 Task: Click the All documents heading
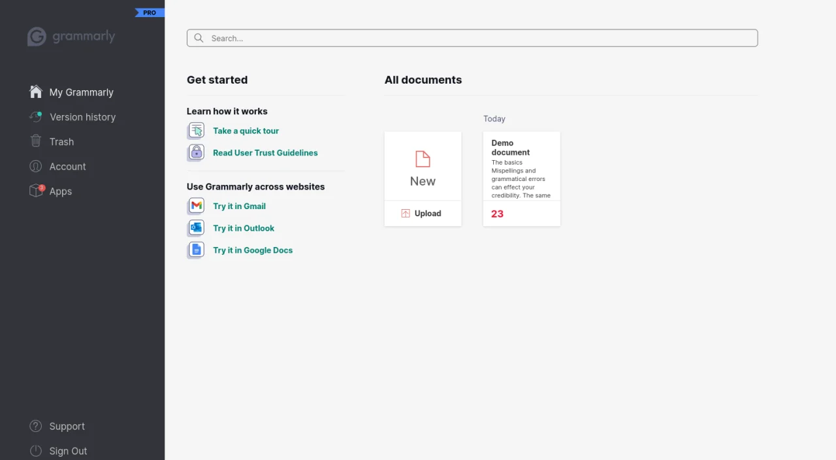tap(423, 80)
